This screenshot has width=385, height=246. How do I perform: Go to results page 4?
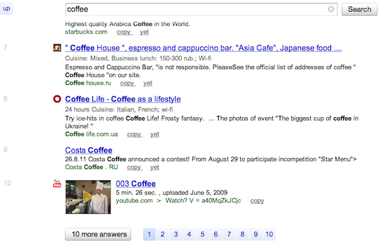(x=189, y=234)
